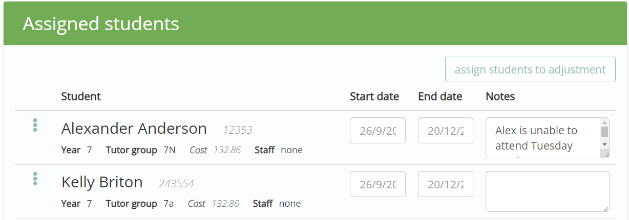Click the Notes column header

coord(500,96)
